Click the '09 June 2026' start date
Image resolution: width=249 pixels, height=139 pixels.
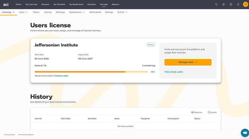point(42,59)
